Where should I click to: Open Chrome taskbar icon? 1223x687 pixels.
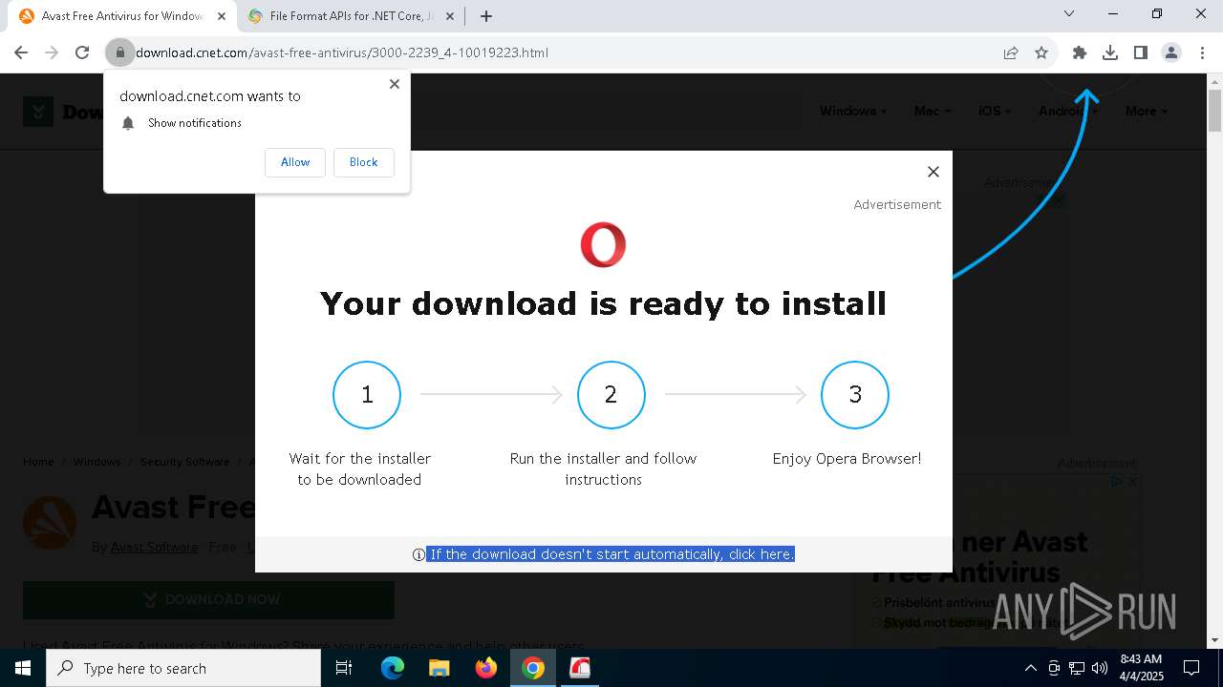tap(533, 668)
